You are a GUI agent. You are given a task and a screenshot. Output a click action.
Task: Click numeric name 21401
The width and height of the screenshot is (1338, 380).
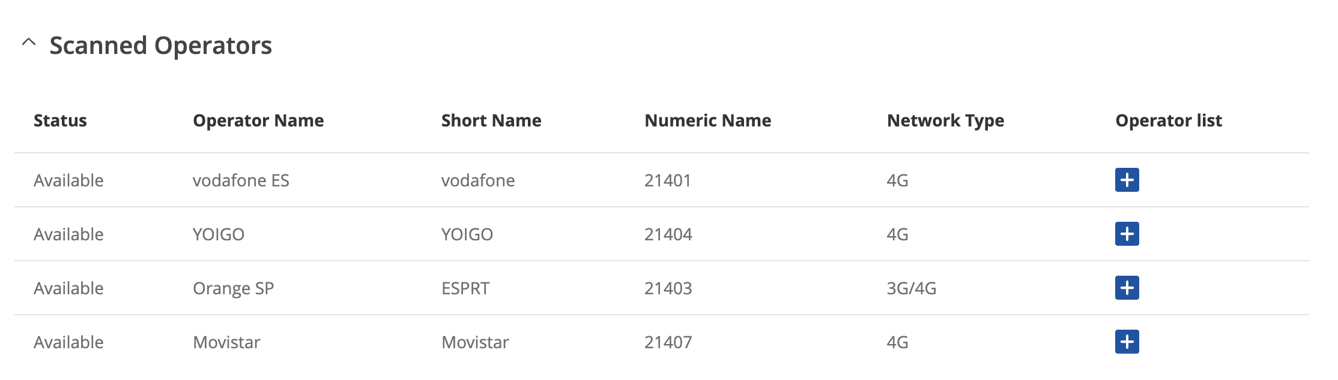point(668,180)
